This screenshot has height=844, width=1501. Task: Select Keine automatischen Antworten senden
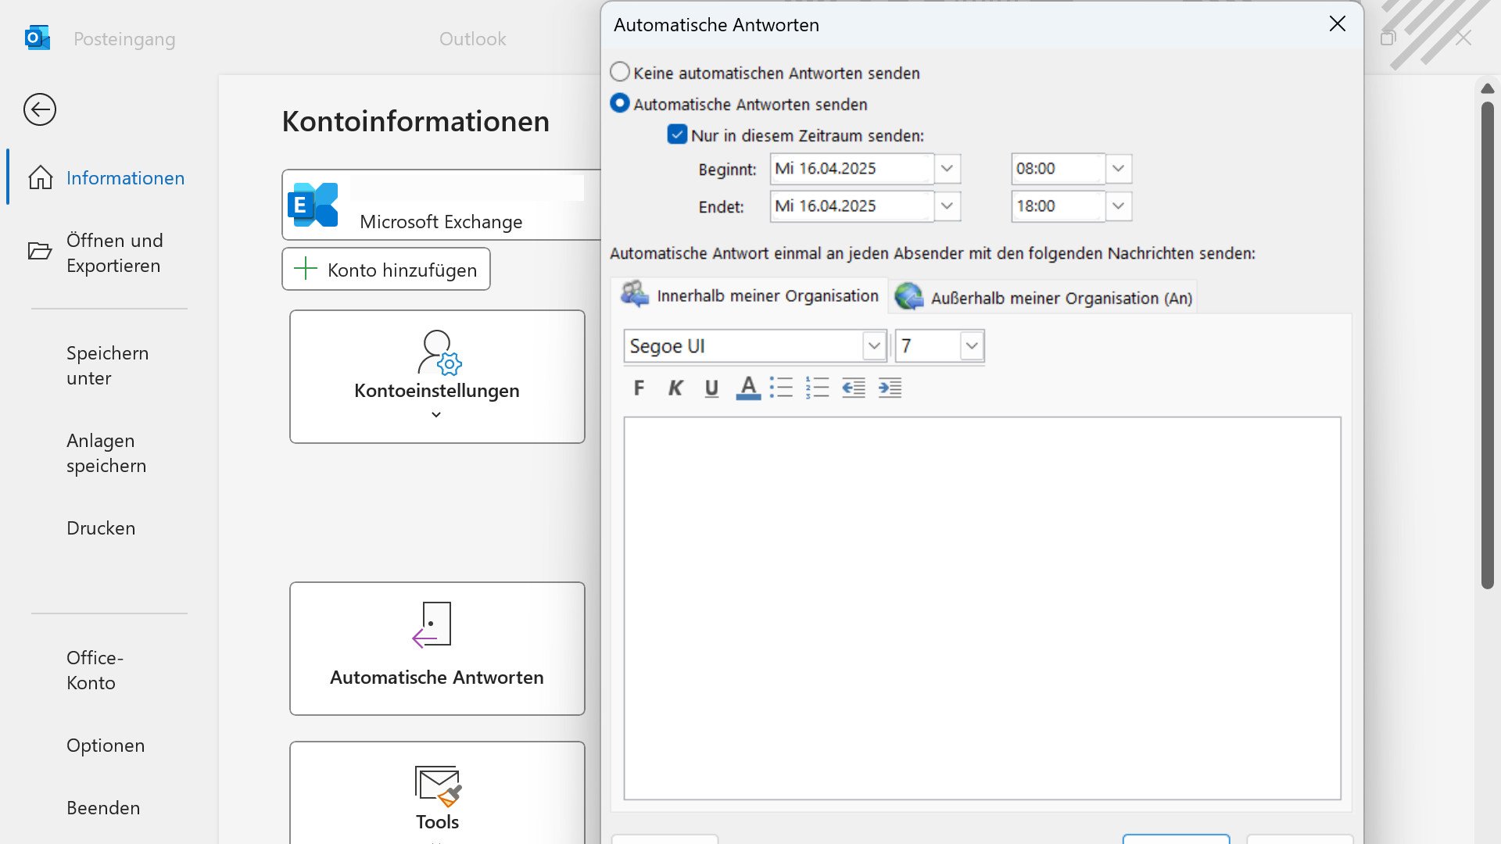pyautogui.click(x=620, y=72)
